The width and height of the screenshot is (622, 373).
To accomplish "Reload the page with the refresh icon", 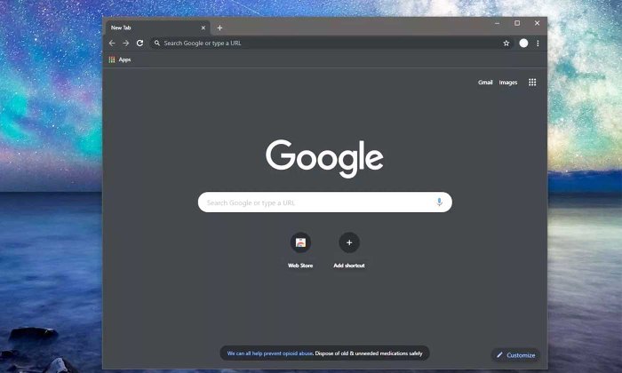I will coord(140,44).
